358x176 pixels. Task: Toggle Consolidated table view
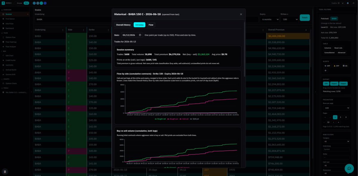[x=330, y=53]
